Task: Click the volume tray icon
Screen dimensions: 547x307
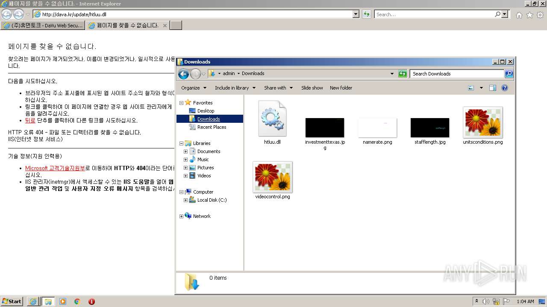Action: (486, 301)
